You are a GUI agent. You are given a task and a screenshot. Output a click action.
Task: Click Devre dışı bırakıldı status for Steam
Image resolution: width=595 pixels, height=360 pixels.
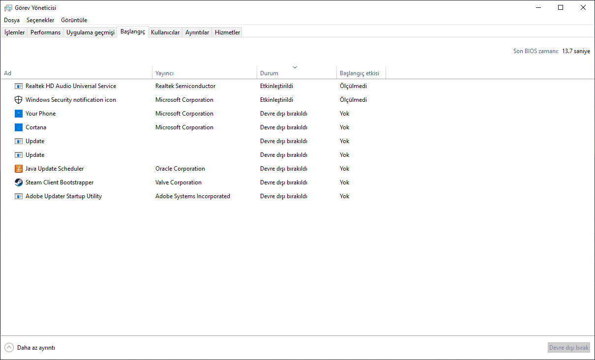(284, 182)
